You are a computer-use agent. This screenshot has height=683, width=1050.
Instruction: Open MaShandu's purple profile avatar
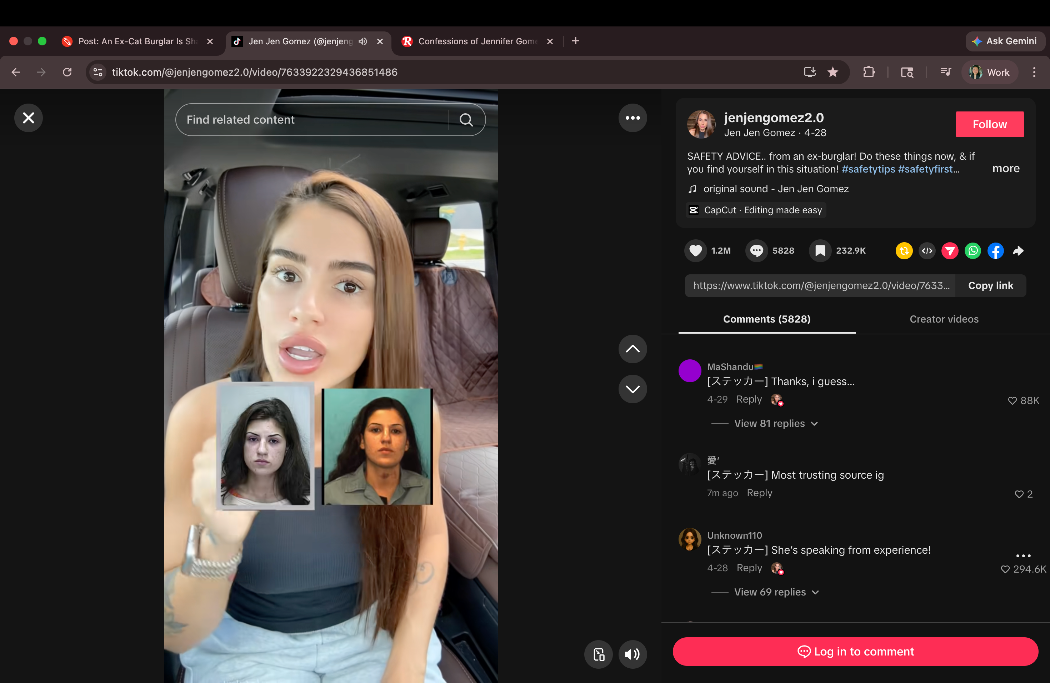click(x=690, y=371)
